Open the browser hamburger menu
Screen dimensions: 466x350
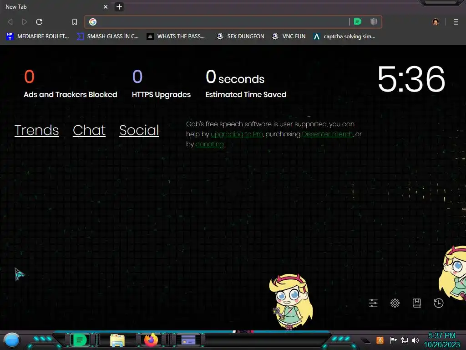pyautogui.click(x=456, y=22)
